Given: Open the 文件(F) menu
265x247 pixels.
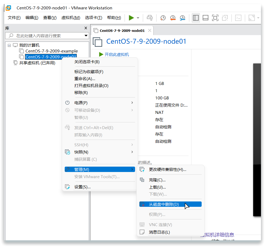Looking at the screenshot, I should coord(14,17).
